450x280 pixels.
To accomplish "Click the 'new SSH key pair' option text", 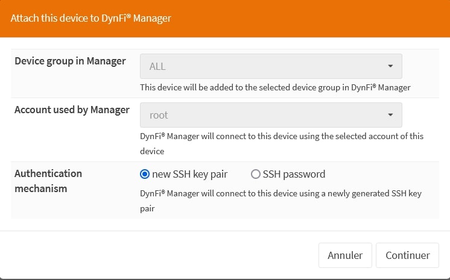I will 189,174.
